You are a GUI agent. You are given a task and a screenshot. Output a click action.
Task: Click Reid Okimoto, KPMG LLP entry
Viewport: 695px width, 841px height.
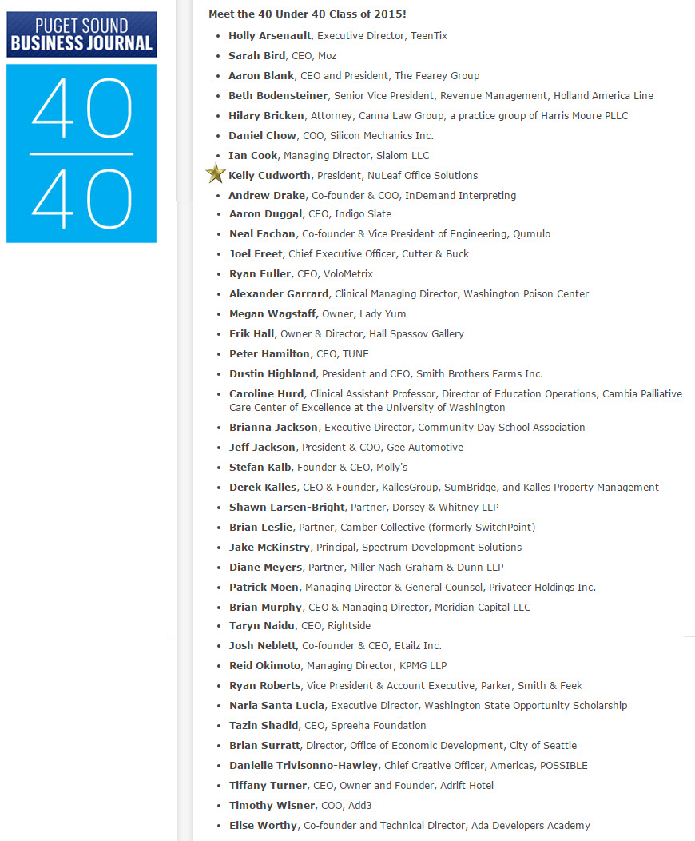coord(338,666)
